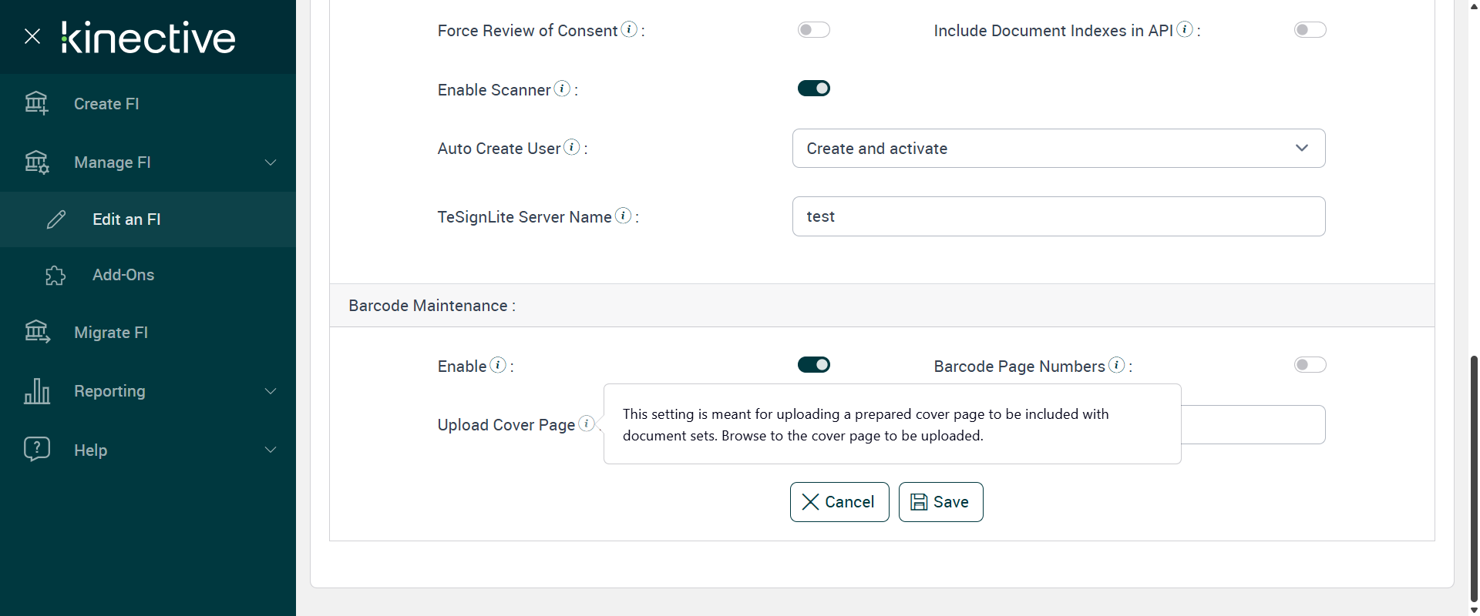Click the Migrate FI bank arrow icon
This screenshot has width=1480, height=616.
pos(37,332)
